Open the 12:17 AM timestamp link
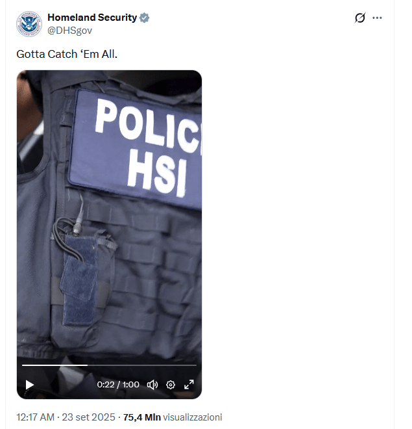 (35, 417)
